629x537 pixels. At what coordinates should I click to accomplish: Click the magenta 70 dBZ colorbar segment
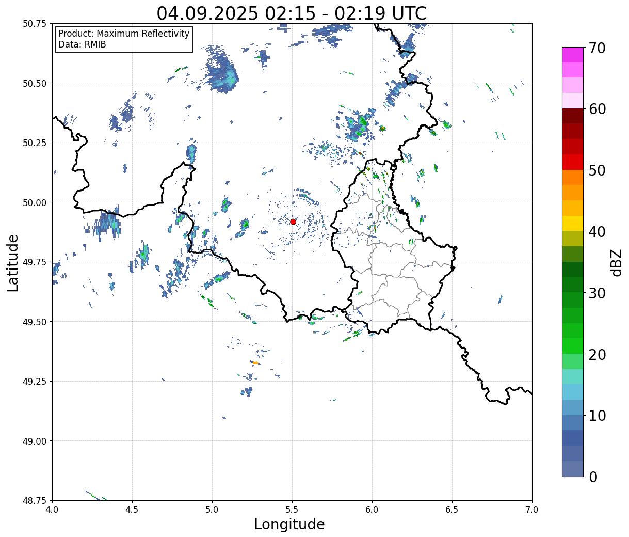[x=573, y=55]
